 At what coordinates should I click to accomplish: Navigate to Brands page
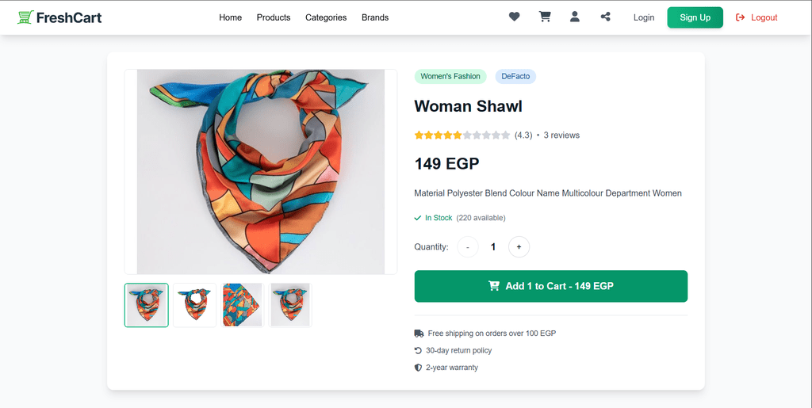375,17
